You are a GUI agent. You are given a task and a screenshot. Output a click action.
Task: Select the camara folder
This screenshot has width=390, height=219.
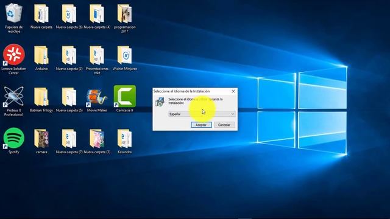41,139
